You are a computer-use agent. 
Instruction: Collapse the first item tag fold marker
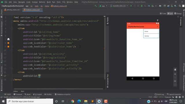pyautogui.click(x=12, y=28)
